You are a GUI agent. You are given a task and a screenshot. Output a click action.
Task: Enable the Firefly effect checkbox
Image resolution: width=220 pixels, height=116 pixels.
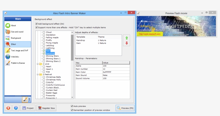click(x=44, y=40)
